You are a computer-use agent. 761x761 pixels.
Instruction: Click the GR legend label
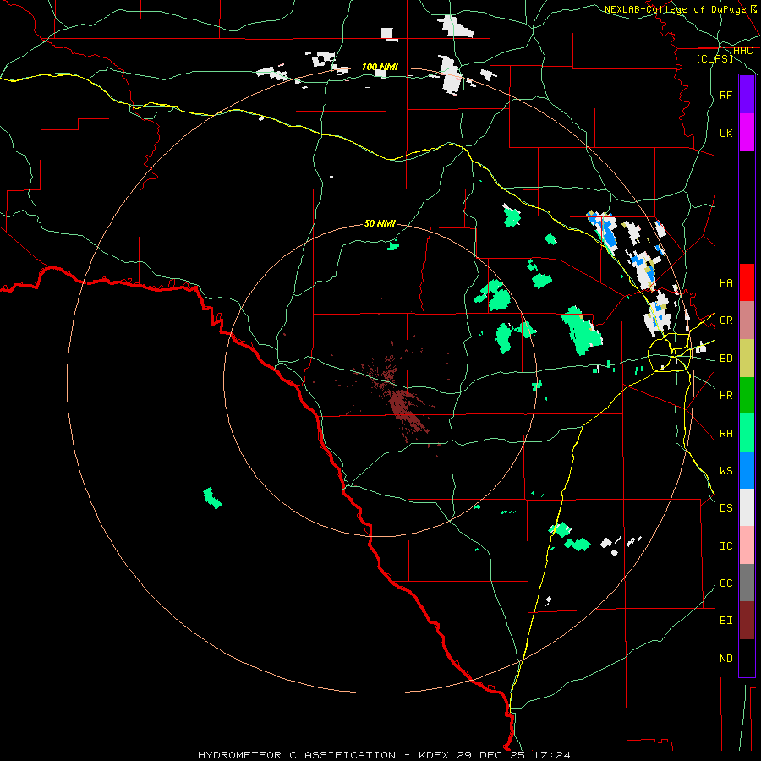tap(726, 320)
